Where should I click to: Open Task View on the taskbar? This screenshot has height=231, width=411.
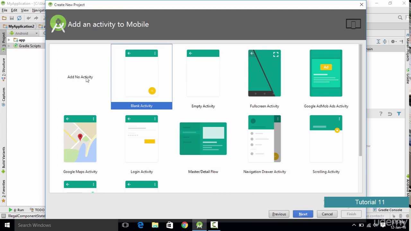click(x=125, y=225)
